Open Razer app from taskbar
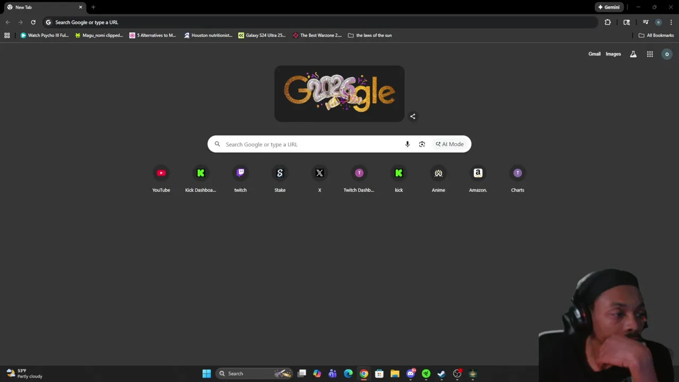679x382 pixels. [x=426, y=374]
